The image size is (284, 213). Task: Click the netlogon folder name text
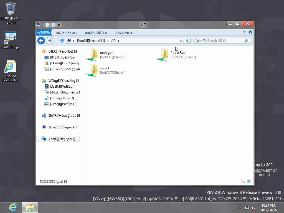(107, 53)
